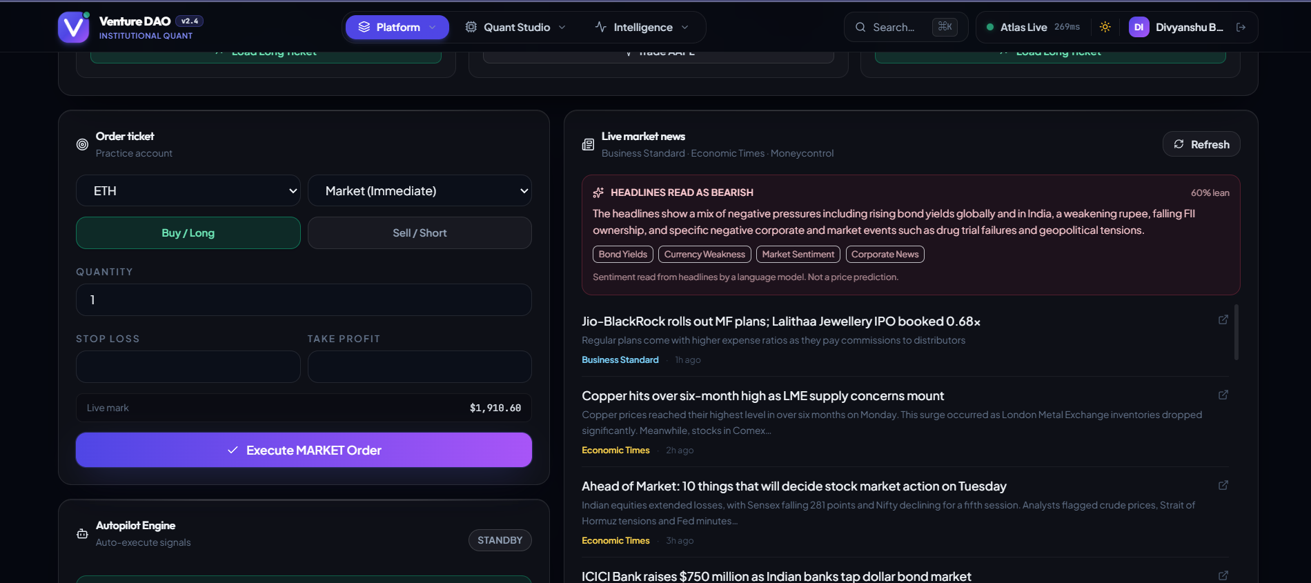The image size is (1311, 583).
Task: Click the checkmark icon on Execute button
Action: (233, 450)
